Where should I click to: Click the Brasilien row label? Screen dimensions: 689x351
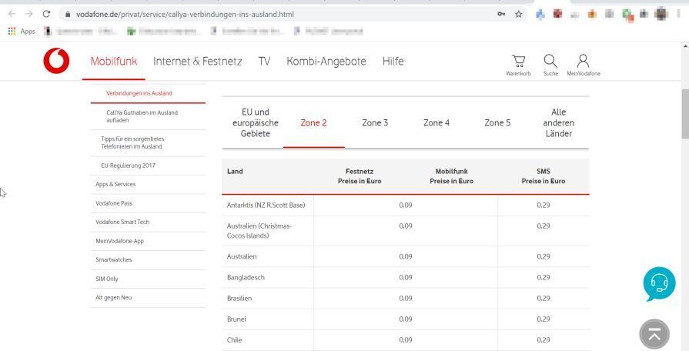[239, 299]
